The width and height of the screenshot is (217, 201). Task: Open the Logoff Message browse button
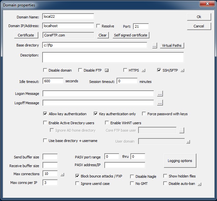pyautogui.click(x=160, y=103)
